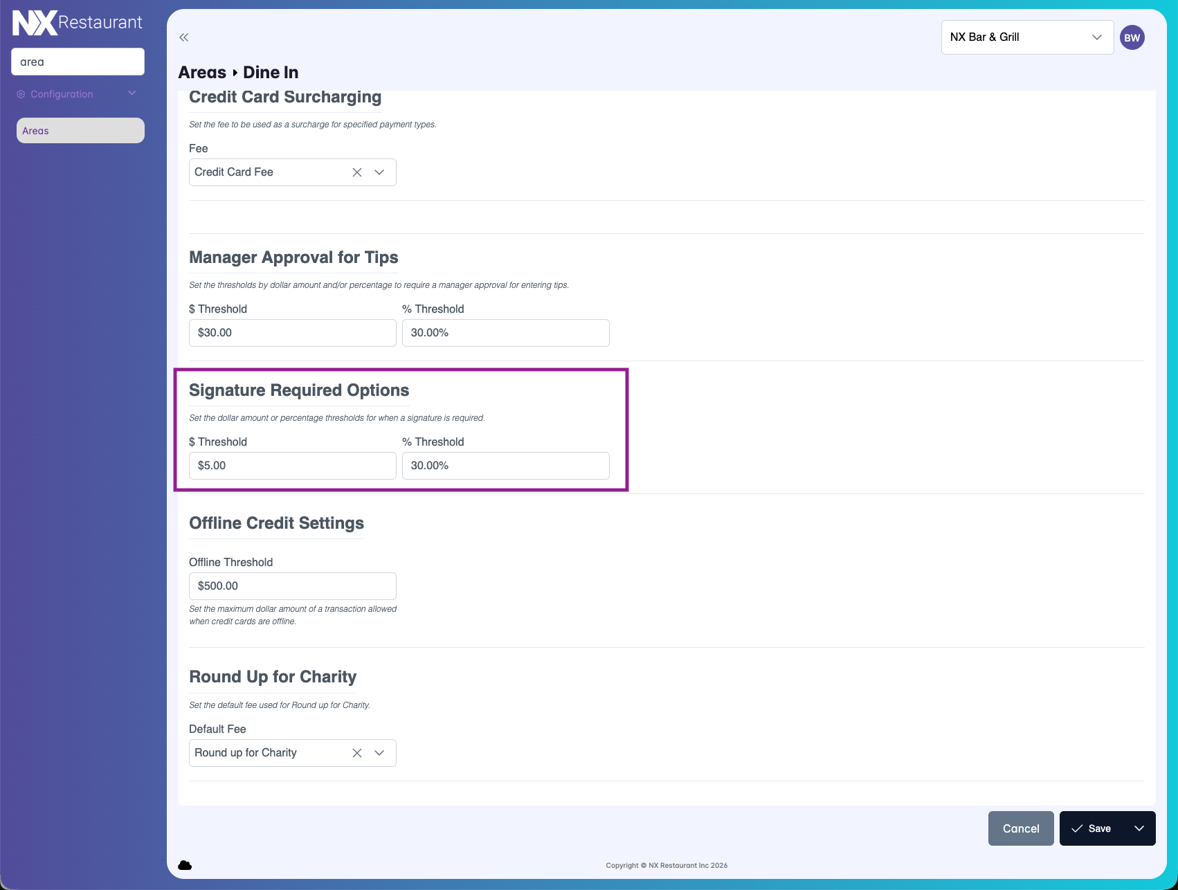Select Areas in the sidebar

80,131
